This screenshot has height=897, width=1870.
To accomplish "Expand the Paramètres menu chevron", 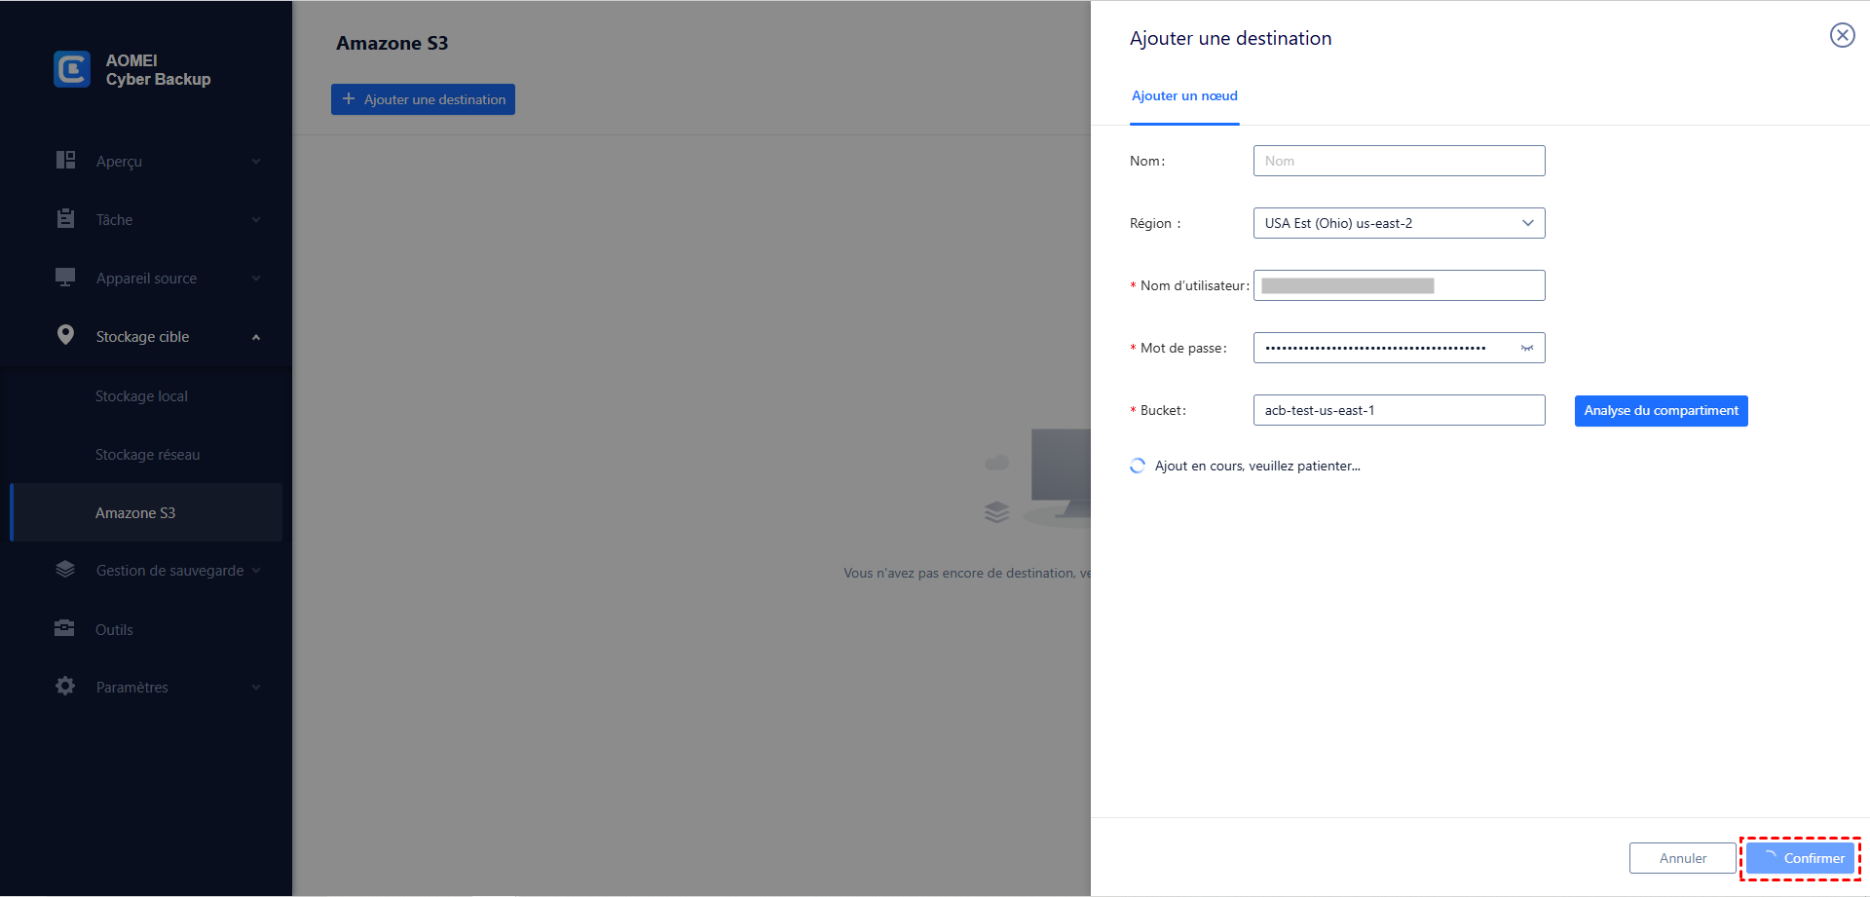I will pyautogui.click(x=256, y=688).
